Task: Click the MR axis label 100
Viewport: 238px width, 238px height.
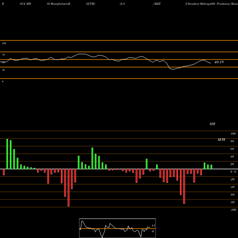Action: click(233, 134)
